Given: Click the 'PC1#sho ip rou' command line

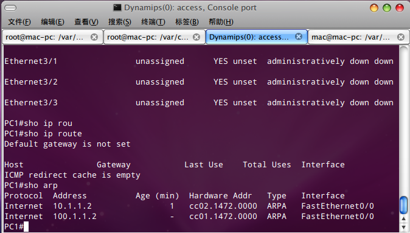Looking at the screenshot, I should pos(38,123).
